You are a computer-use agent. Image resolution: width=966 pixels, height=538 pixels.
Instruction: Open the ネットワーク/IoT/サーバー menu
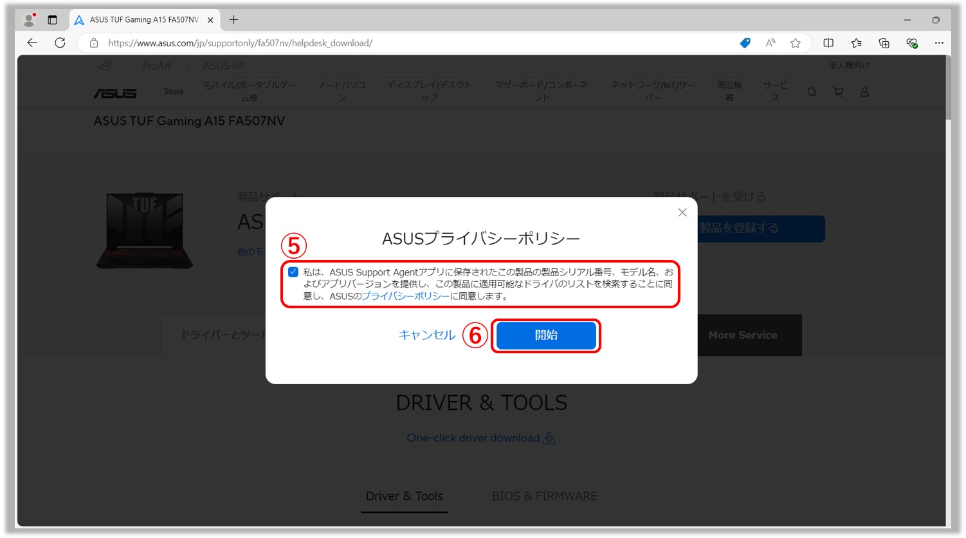(653, 91)
